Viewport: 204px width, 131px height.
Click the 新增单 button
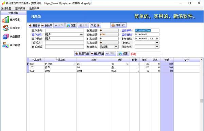(34, 25)
